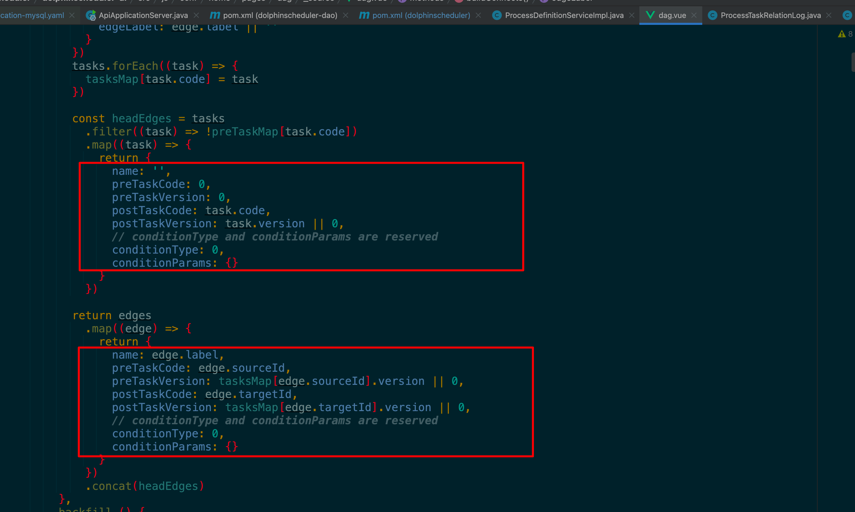Open the pom.xml (dolphinscheduler) tab
855x512 pixels.
[x=421, y=15]
